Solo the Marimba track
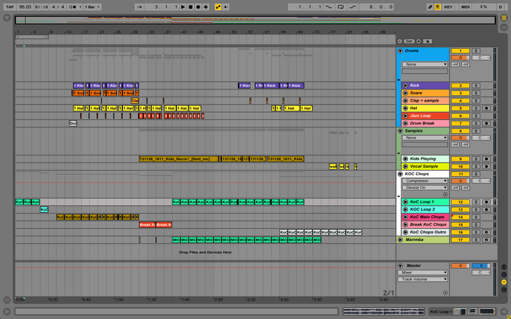Screen dimensions: 511x319 [x=476, y=240]
